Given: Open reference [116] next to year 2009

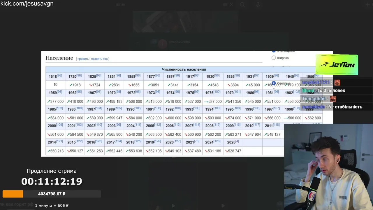Looking at the screenshot, I should (x=238, y=125).
